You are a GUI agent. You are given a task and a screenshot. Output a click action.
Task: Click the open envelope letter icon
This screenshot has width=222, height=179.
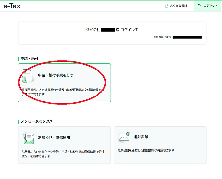[29, 138]
